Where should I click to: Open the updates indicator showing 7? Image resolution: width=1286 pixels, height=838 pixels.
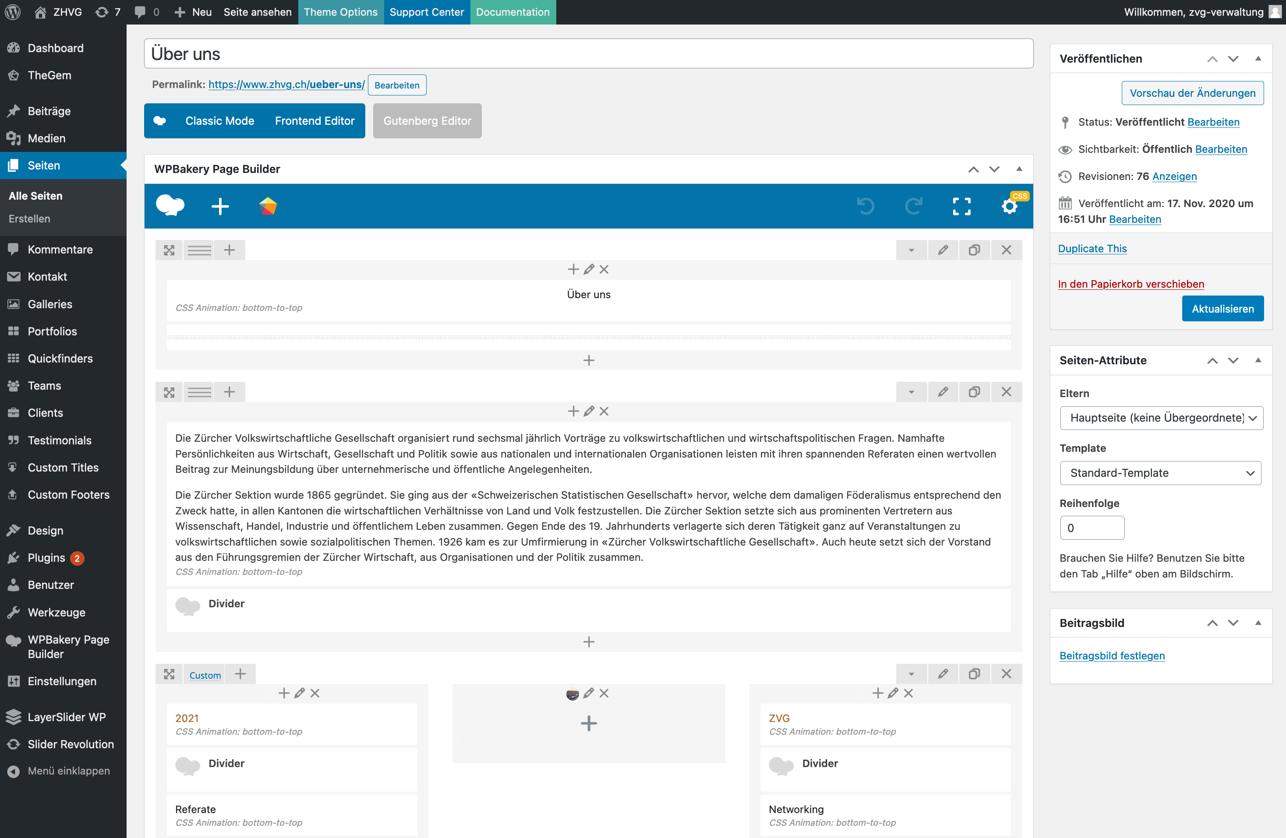[107, 12]
